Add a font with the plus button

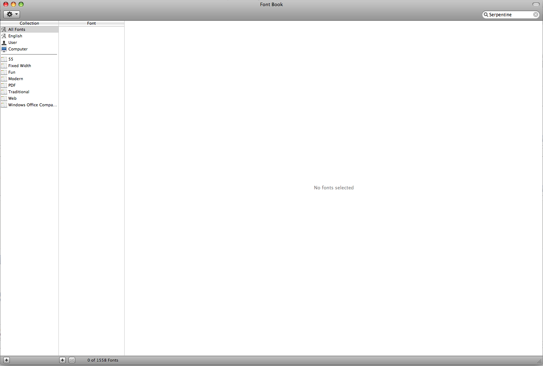[62, 360]
